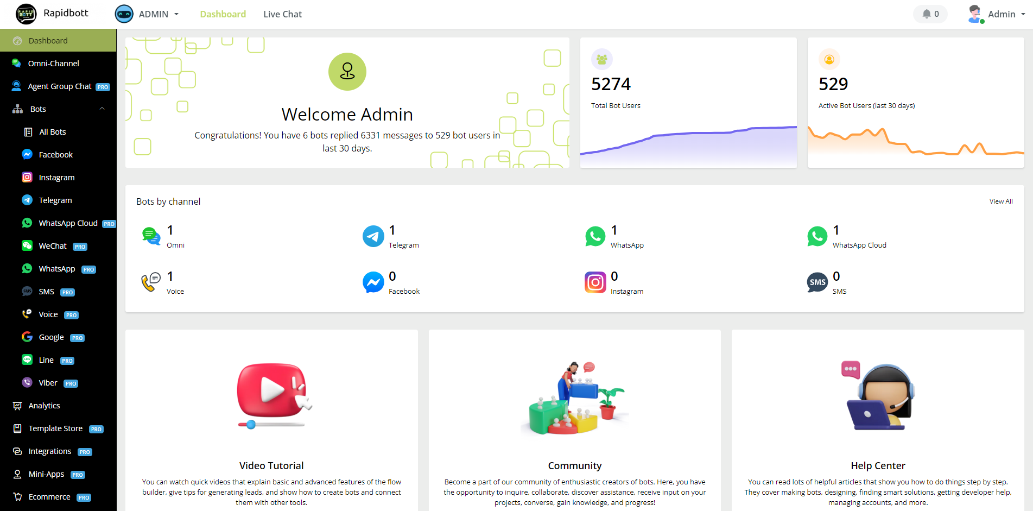Screen dimensions: 1033x511
Task: Click the Google item in sidebar
Action: [51, 337]
